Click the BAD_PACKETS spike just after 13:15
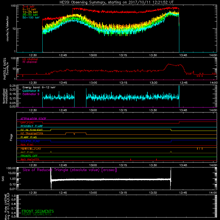Viewport: 220px width, 220px height. coord(131,159)
